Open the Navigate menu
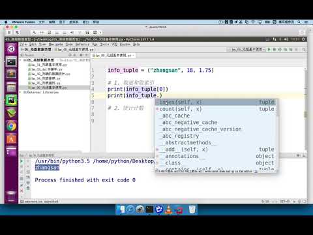Viewport: 313px width, 235px height. tap(55, 44)
